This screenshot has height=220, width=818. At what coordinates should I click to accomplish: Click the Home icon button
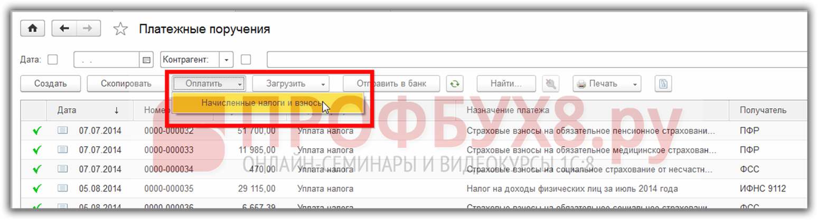(x=32, y=28)
